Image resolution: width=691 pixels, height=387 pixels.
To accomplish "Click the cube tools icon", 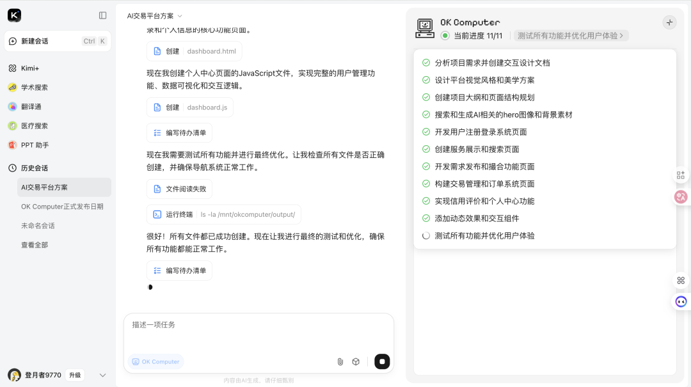I will pos(356,362).
